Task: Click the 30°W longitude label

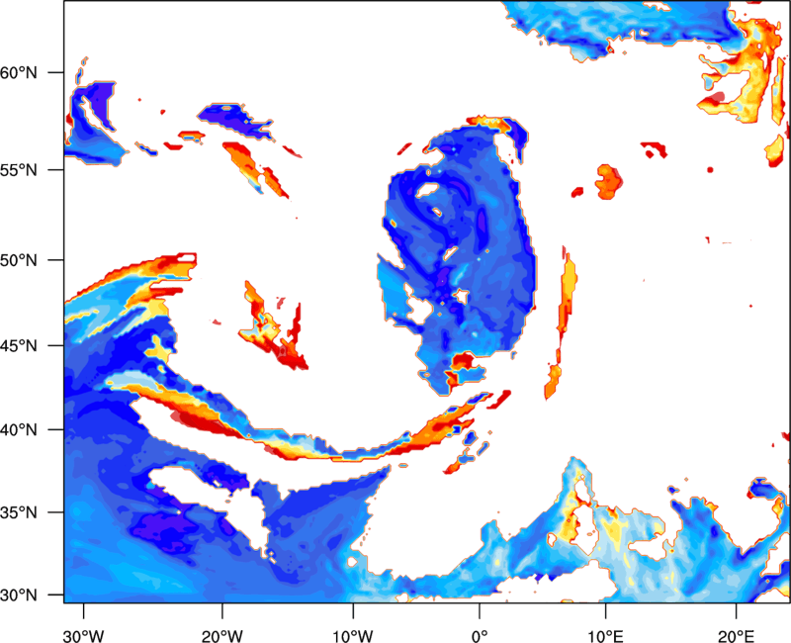Action: click(83, 636)
